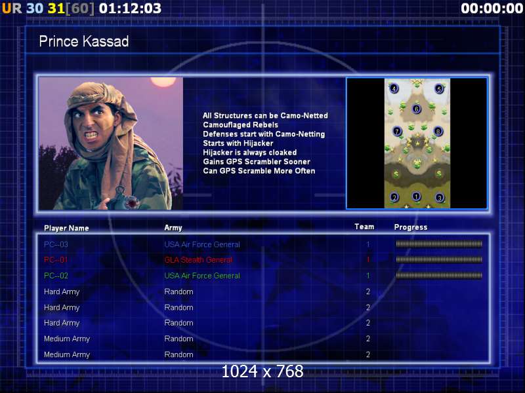
Task: Click the PC--01 loading progress bar
Action: pyautogui.click(x=438, y=260)
